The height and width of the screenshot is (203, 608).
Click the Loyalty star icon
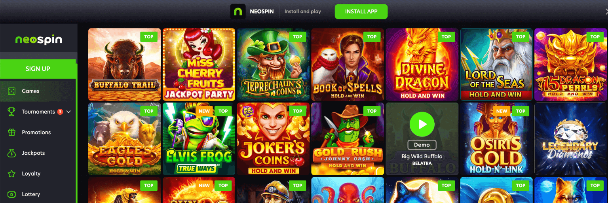[x=11, y=173]
